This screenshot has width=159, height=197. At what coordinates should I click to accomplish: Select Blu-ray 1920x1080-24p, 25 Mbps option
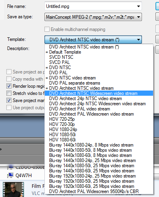pyautogui.click(x=99, y=176)
